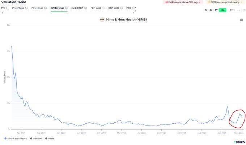Open info icon beside EV/EBITDA tab
The height and width of the screenshot is (145, 246).
(x=85, y=8)
